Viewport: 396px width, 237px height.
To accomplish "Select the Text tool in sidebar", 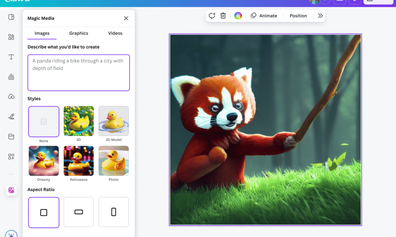I will tap(11, 57).
